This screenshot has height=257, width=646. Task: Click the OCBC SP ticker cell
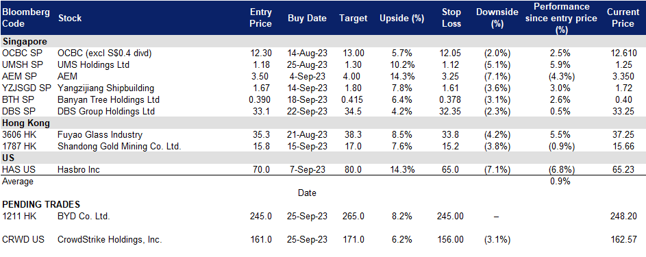21,53
